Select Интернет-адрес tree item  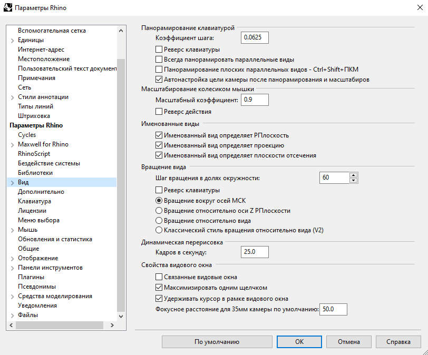click(x=41, y=50)
